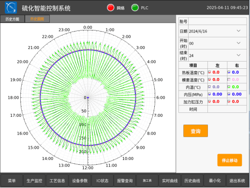The width and height of the screenshot is (250, 188).
Task: Open the IO状态 page
Action: (x=103, y=181)
